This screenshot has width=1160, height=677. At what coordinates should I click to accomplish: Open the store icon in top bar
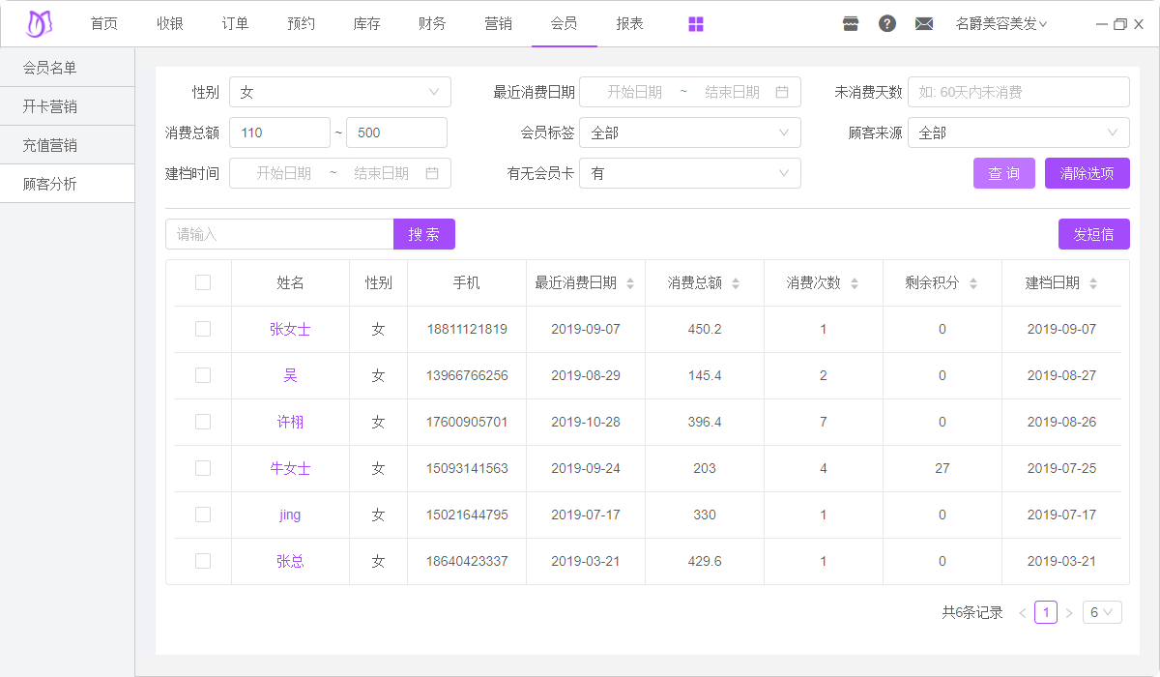click(851, 24)
